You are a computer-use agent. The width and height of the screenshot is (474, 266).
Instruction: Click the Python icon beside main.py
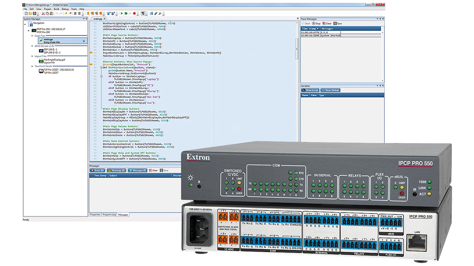point(41,41)
